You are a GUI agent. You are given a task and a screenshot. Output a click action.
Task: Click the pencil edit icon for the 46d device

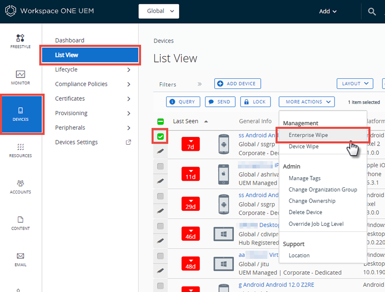point(160,241)
